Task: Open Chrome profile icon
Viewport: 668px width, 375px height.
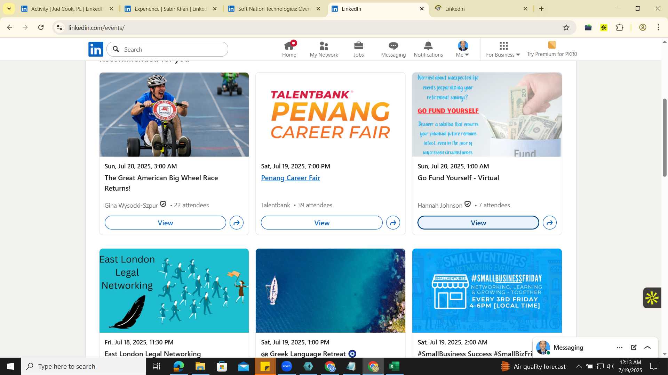Action: pyautogui.click(x=643, y=27)
